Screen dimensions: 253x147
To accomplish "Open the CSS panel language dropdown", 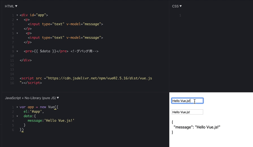I will pos(177,6).
